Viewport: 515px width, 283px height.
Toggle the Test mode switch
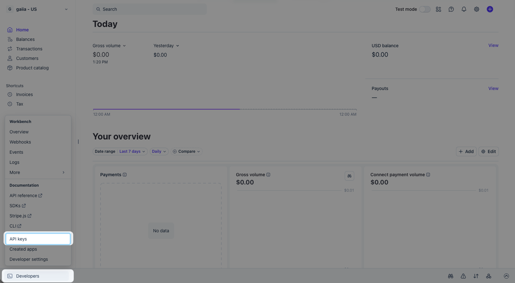(x=425, y=9)
